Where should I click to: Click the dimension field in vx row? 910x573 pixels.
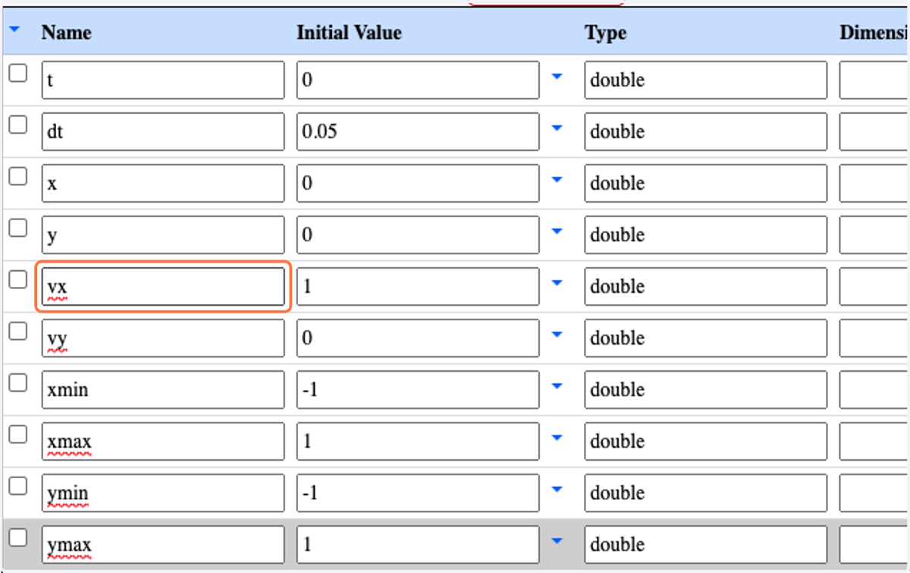(874, 287)
